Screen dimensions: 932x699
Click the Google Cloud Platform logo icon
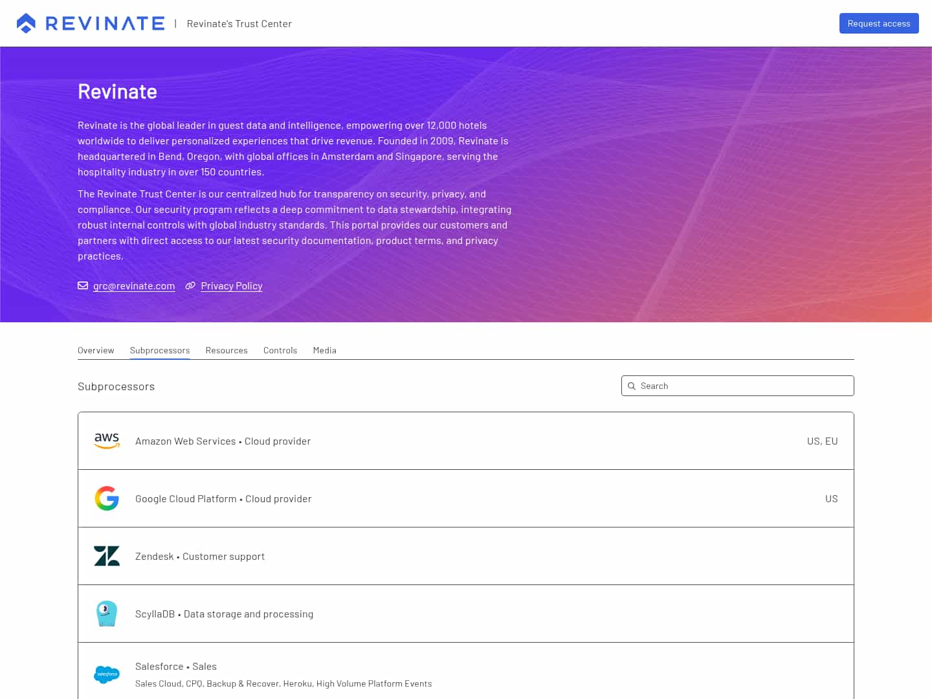click(107, 498)
